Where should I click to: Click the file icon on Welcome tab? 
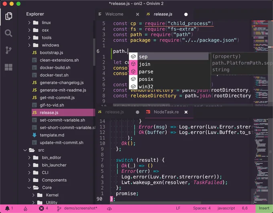coord(100,14)
